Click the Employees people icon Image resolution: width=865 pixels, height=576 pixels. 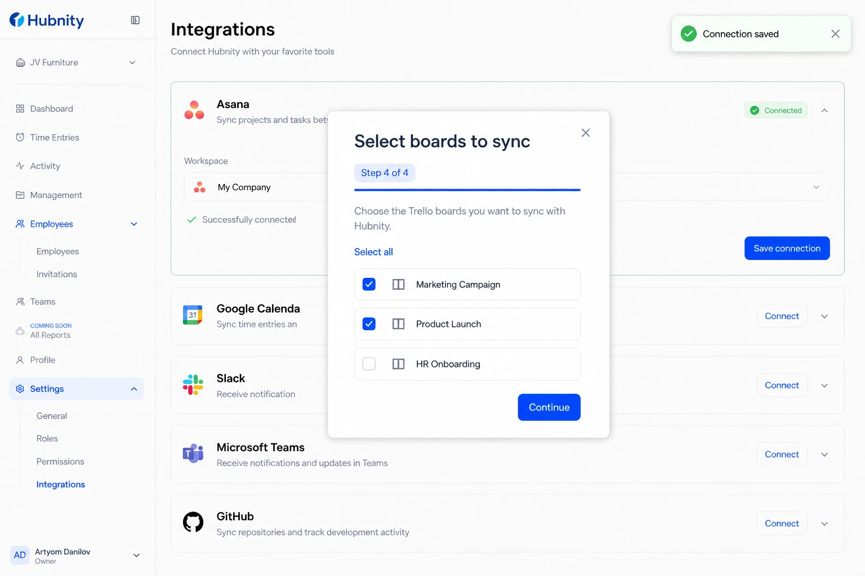click(20, 224)
